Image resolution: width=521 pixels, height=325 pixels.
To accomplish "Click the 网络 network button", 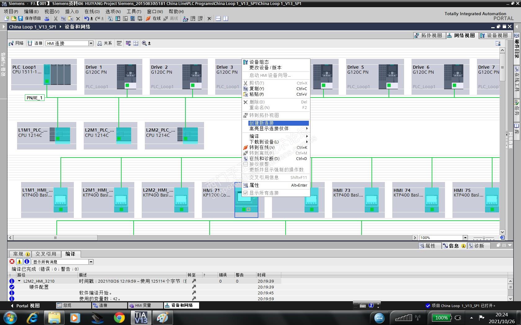I will click(x=16, y=43).
